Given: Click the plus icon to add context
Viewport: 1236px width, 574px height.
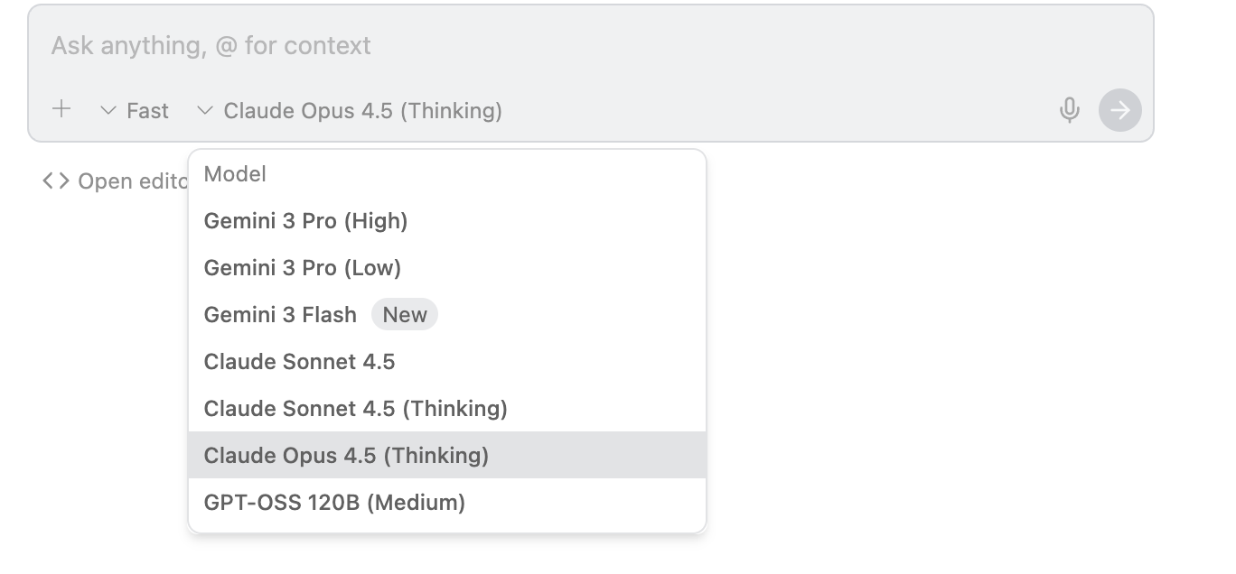Looking at the screenshot, I should (x=61, y=110).
